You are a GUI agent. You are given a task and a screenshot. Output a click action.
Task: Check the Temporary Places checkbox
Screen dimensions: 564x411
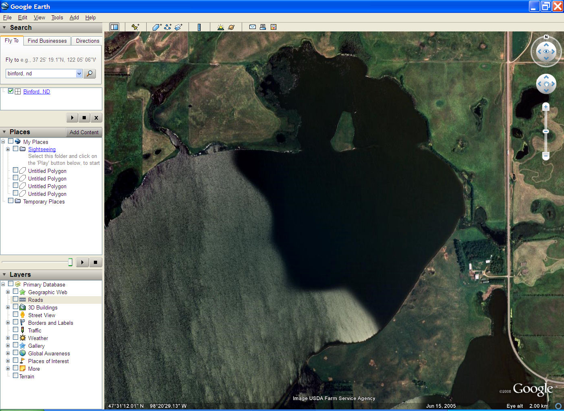10,201
